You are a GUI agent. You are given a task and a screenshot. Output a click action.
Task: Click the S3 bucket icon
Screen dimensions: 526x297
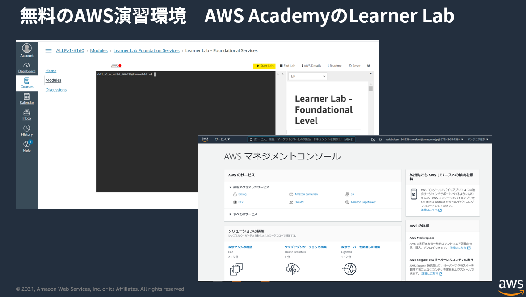[x=347, y=194]
